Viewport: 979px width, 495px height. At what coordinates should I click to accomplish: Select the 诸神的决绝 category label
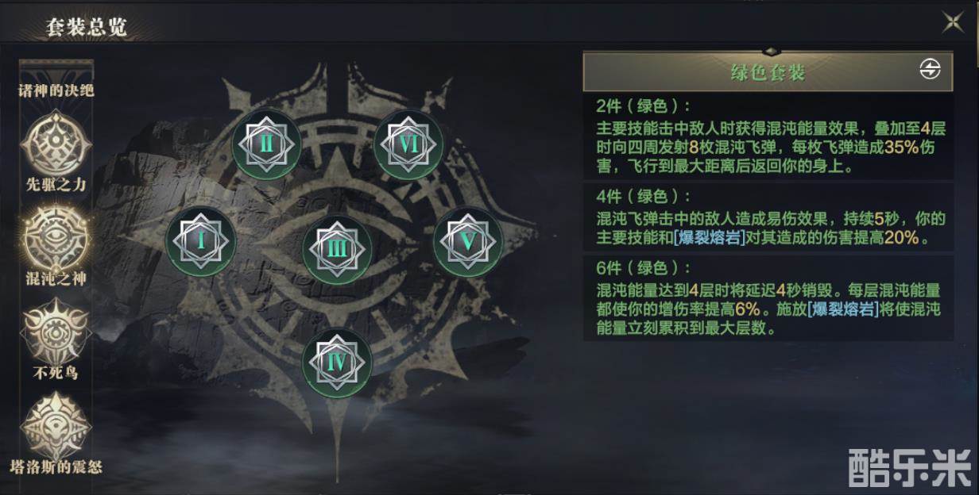(56, 90)
